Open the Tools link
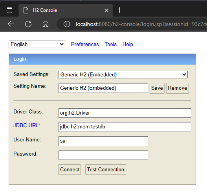Image resolution: width=207 pixels, height=193 pixels. (x=111, y=45)
